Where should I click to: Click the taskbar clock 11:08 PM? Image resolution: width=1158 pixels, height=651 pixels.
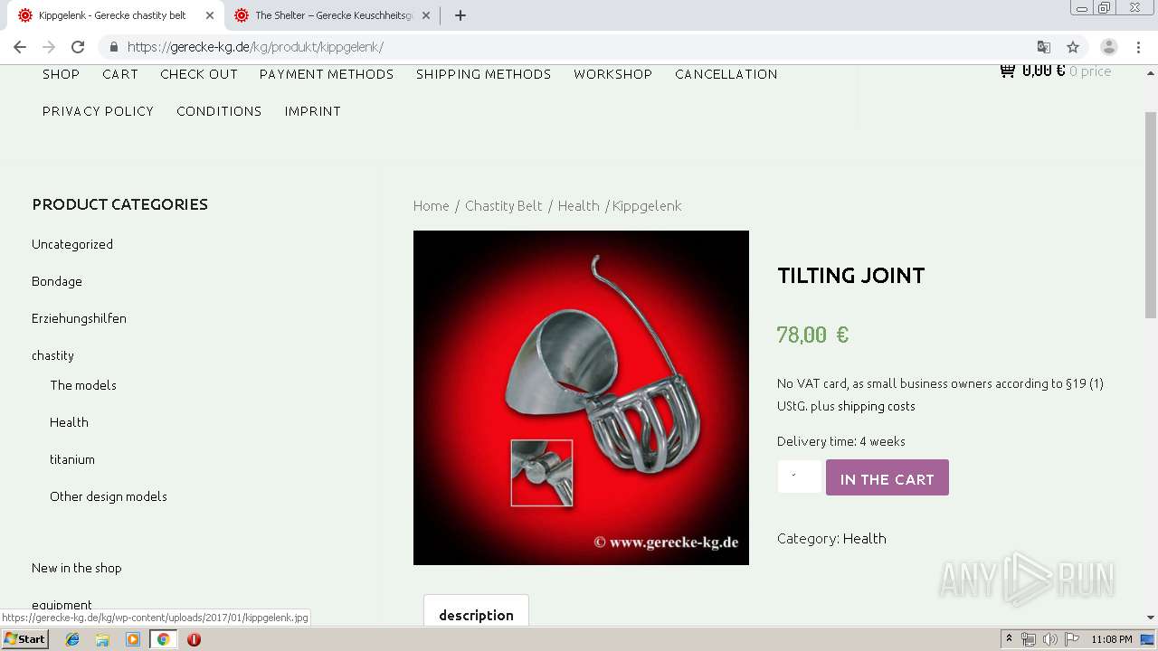tap(1112, 639)
